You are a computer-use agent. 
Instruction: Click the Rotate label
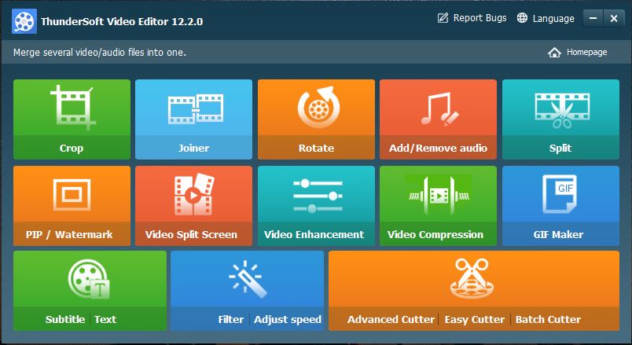(x=316, y=148)
